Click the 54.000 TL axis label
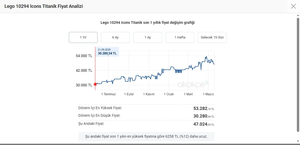 (x=84, y=56)
